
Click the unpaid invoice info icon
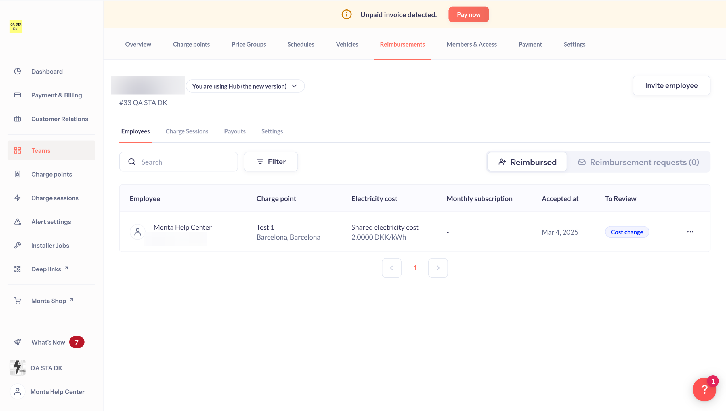346,14
